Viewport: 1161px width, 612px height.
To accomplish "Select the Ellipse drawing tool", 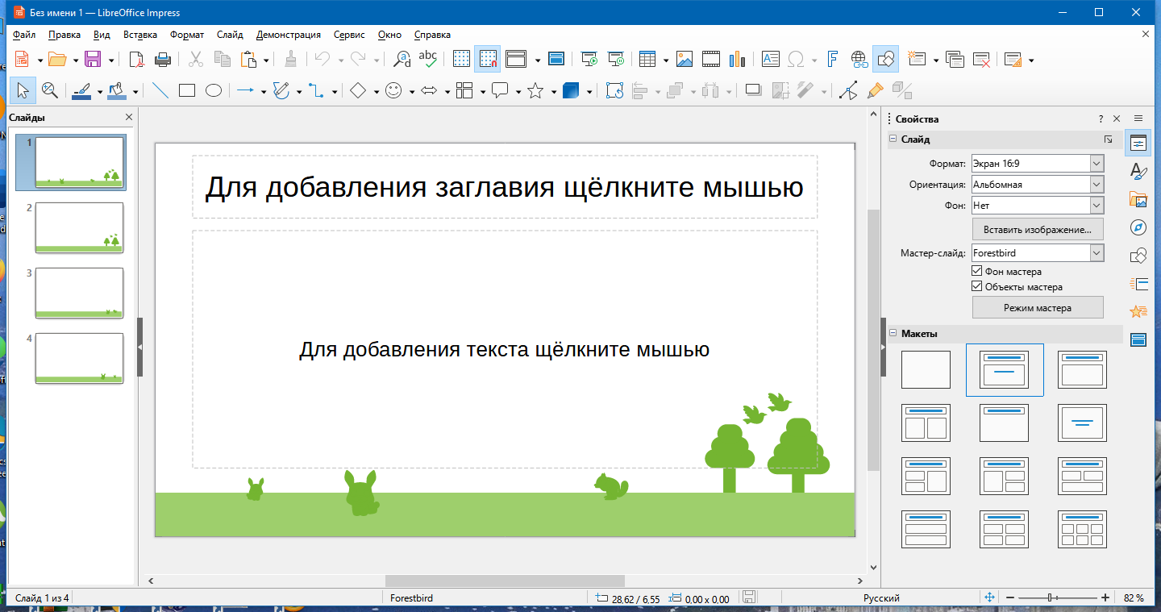I will coord(213,90).
